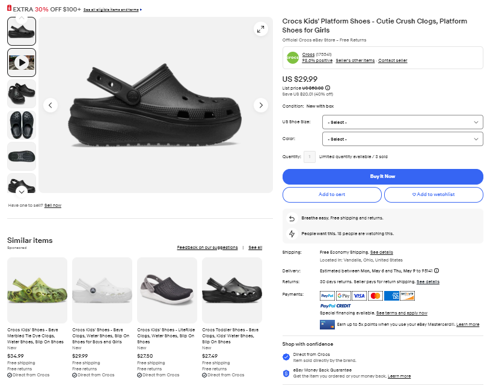This screenshot has height=389, width=493.
Task: Click the Mastercard payment icon
Action: click(375, 296)
